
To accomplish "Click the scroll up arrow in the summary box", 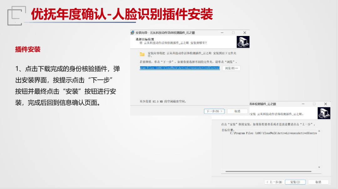I will pyautogui.click(x=319, y=131).
